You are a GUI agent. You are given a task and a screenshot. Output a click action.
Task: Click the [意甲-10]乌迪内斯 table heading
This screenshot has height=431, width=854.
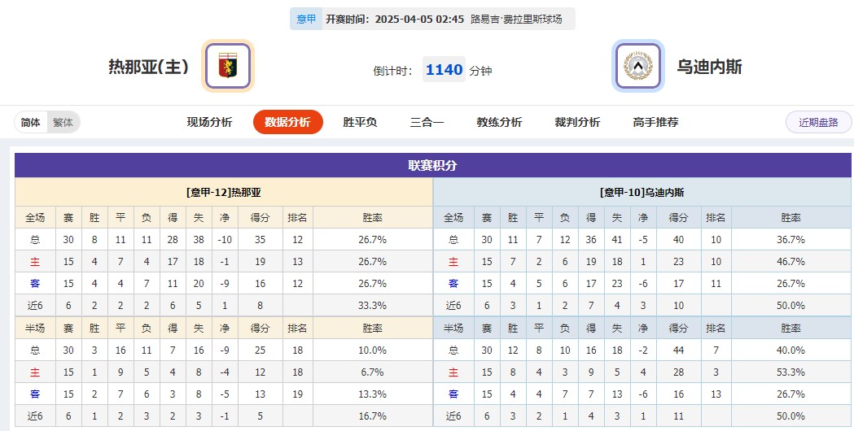click(x=642, y=193)
